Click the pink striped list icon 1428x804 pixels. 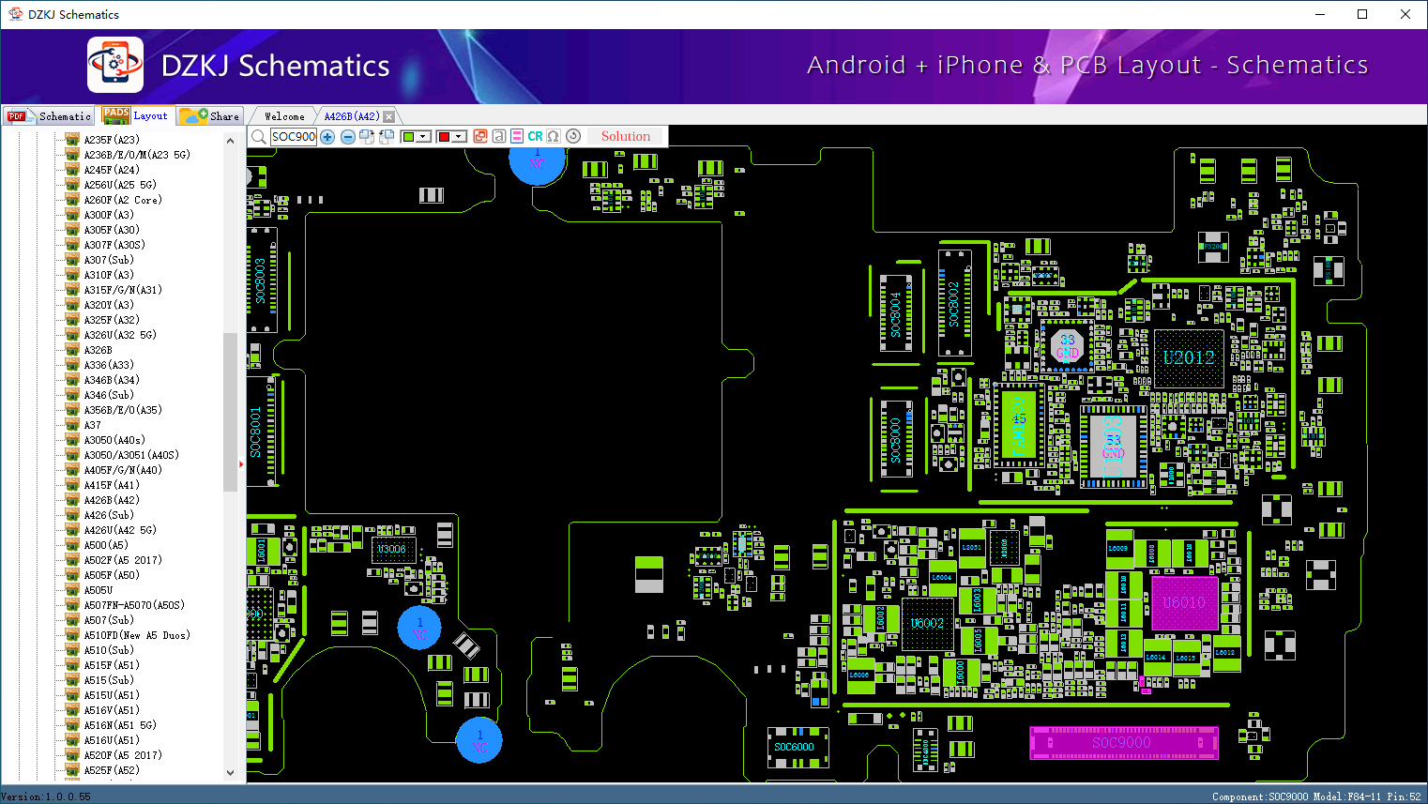coord(517,137)
